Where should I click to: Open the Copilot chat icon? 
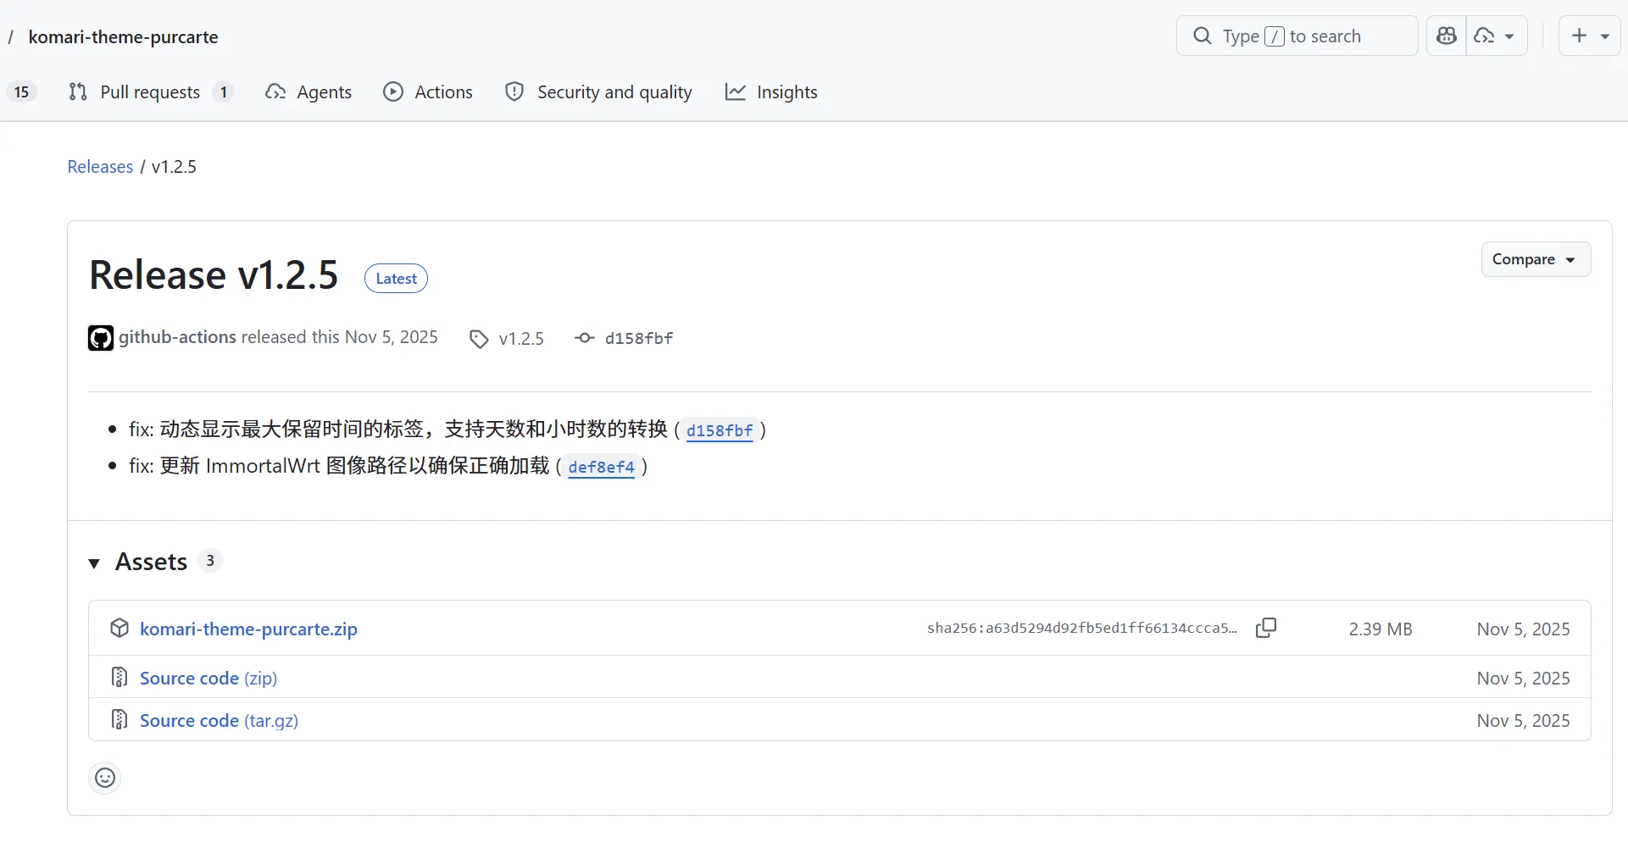tap(1447, 36)
